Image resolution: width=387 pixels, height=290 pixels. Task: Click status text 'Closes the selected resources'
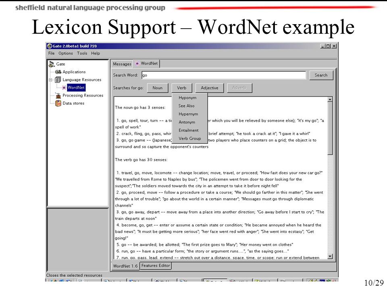point(74,275)
